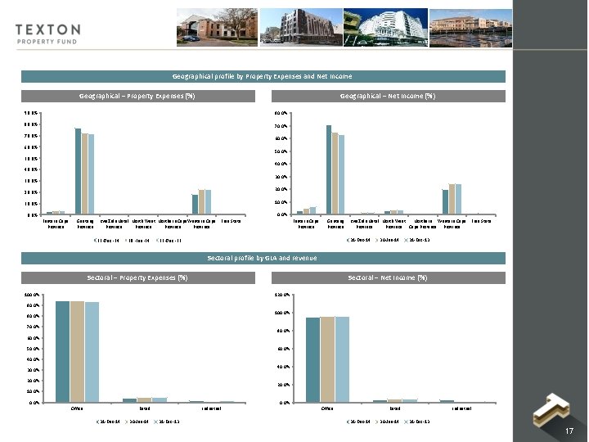The height and width of the screenshot is (442, 589).
Task: Click 'Office' axis label in Sectoral Property Expenses
Action: point(77,408)
